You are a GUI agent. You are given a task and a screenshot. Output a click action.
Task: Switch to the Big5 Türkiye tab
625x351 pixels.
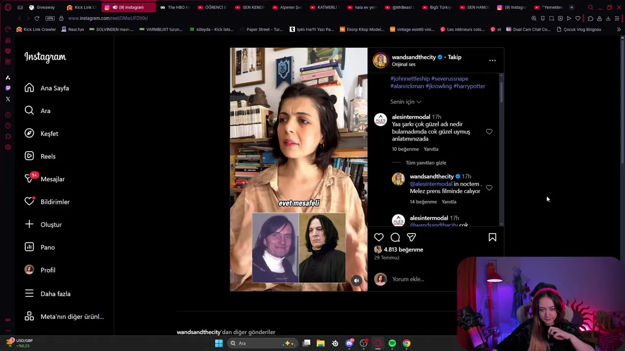[437, 7]
